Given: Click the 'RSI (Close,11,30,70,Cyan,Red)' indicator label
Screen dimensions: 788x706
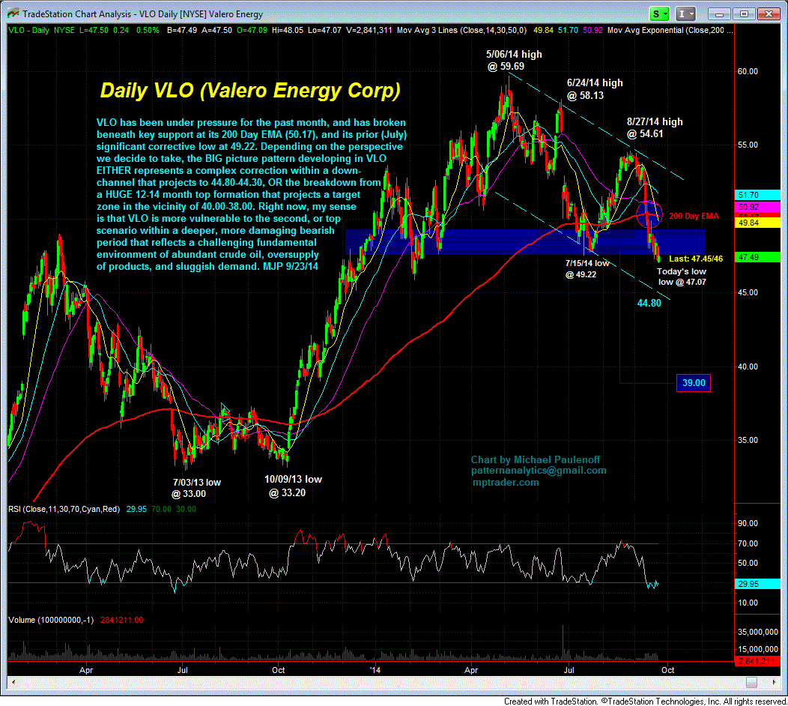Looking at the screenshot, I should [64, 510].
